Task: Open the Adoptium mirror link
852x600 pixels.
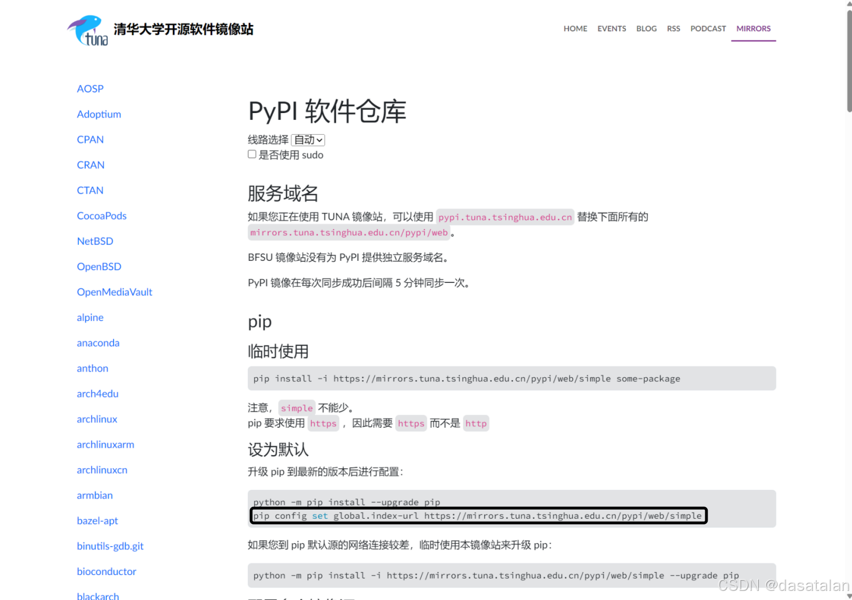Action: click(99, 114)
